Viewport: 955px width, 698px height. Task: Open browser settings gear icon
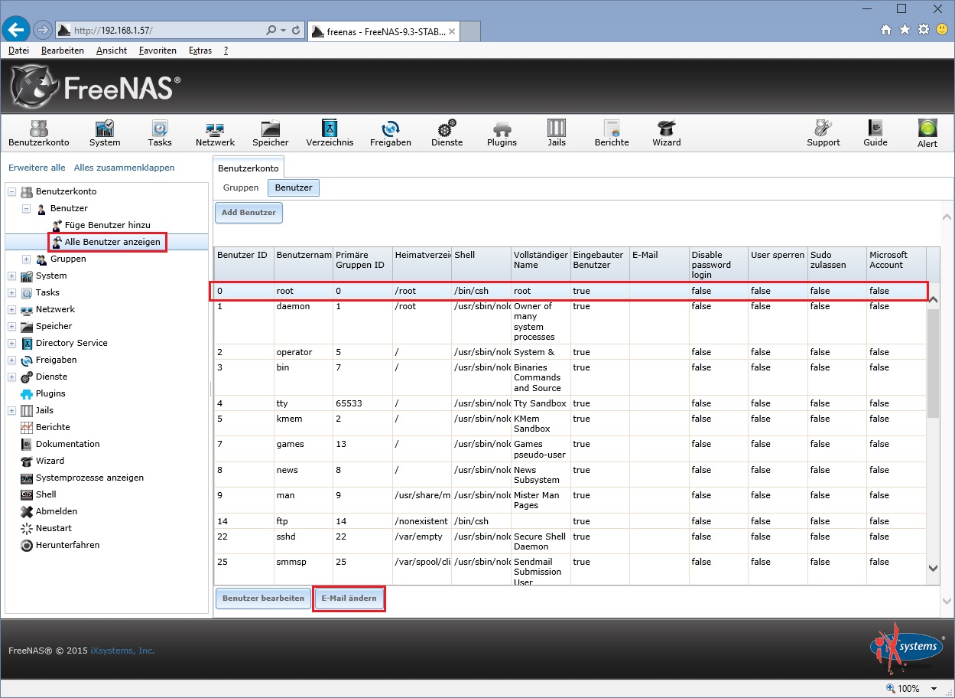click(923, 29)
